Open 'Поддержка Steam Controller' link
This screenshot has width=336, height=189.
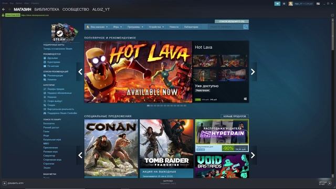pyautogui.click(x=62, y=113)
